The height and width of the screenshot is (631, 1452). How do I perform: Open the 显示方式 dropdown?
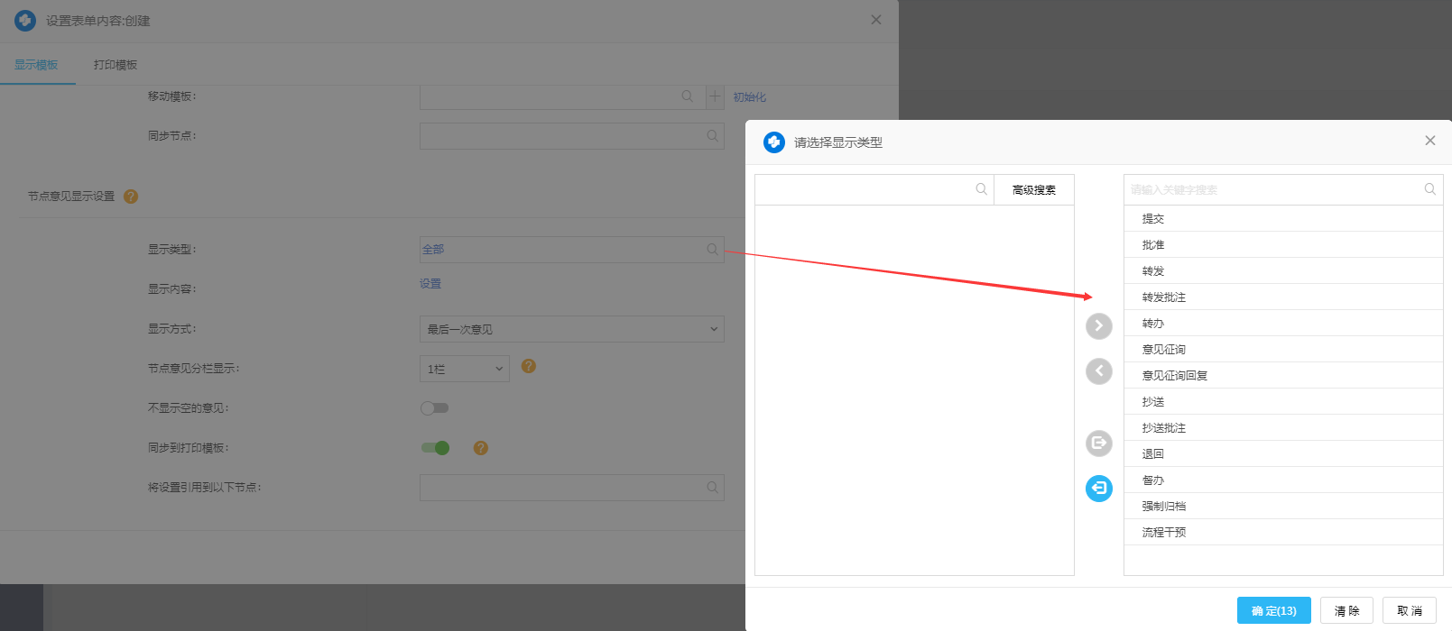571,329
